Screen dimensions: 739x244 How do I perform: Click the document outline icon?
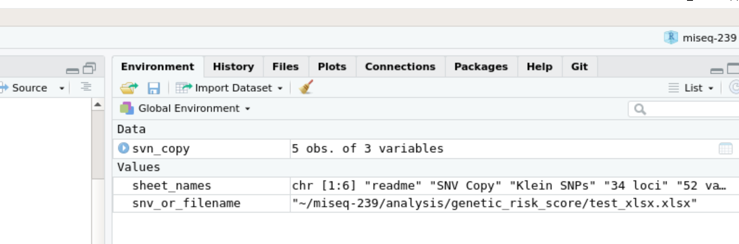click(86, 87)
